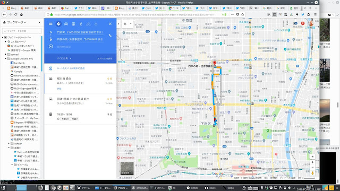Switch to satellite view thumbnail
This screenshot has width=340, height=191.
(x=127, y=168)
